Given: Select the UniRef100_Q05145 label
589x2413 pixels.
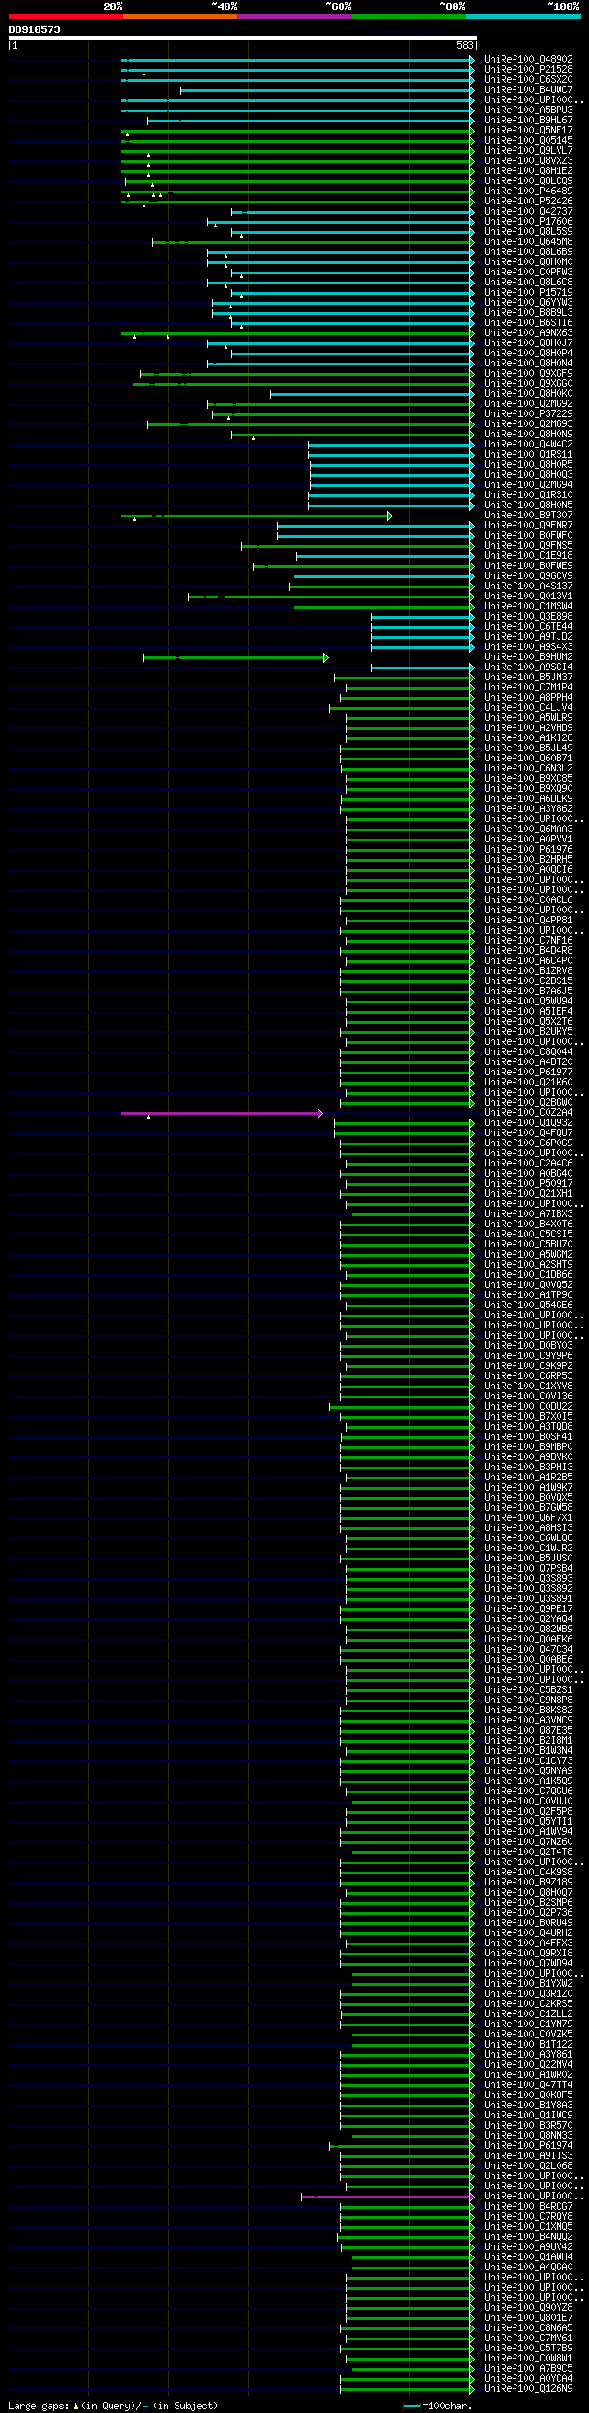Looking at the screenshot, I should click(x=528, y=142).
